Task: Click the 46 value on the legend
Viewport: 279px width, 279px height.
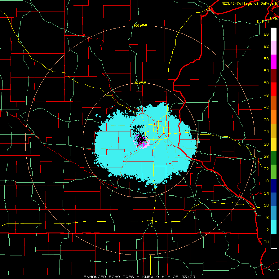Action: click(266, 95)
